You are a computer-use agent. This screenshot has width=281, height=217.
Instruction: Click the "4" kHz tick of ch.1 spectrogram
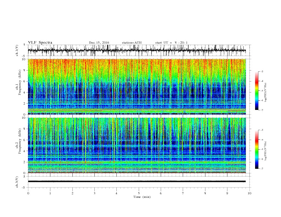point(25,93)
